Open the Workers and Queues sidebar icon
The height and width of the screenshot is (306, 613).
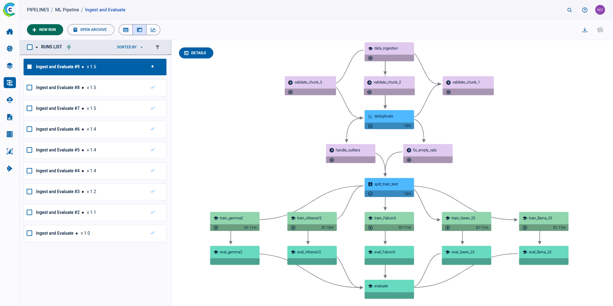tap(10, 134)
